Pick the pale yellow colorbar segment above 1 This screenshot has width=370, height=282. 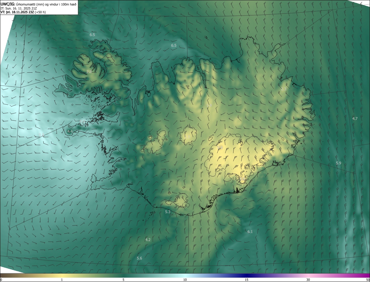coord(62,275)
